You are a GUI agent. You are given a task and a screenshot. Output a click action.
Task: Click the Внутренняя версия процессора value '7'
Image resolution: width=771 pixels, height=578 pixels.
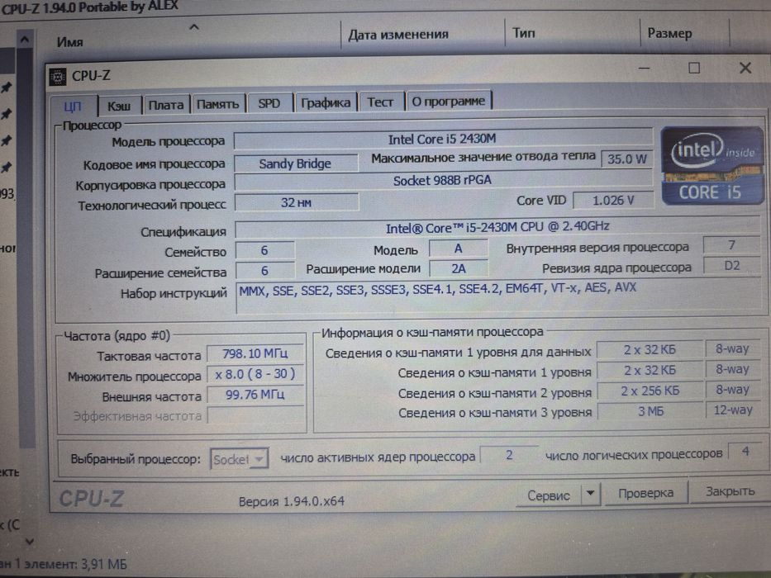(x=732, y=244)
